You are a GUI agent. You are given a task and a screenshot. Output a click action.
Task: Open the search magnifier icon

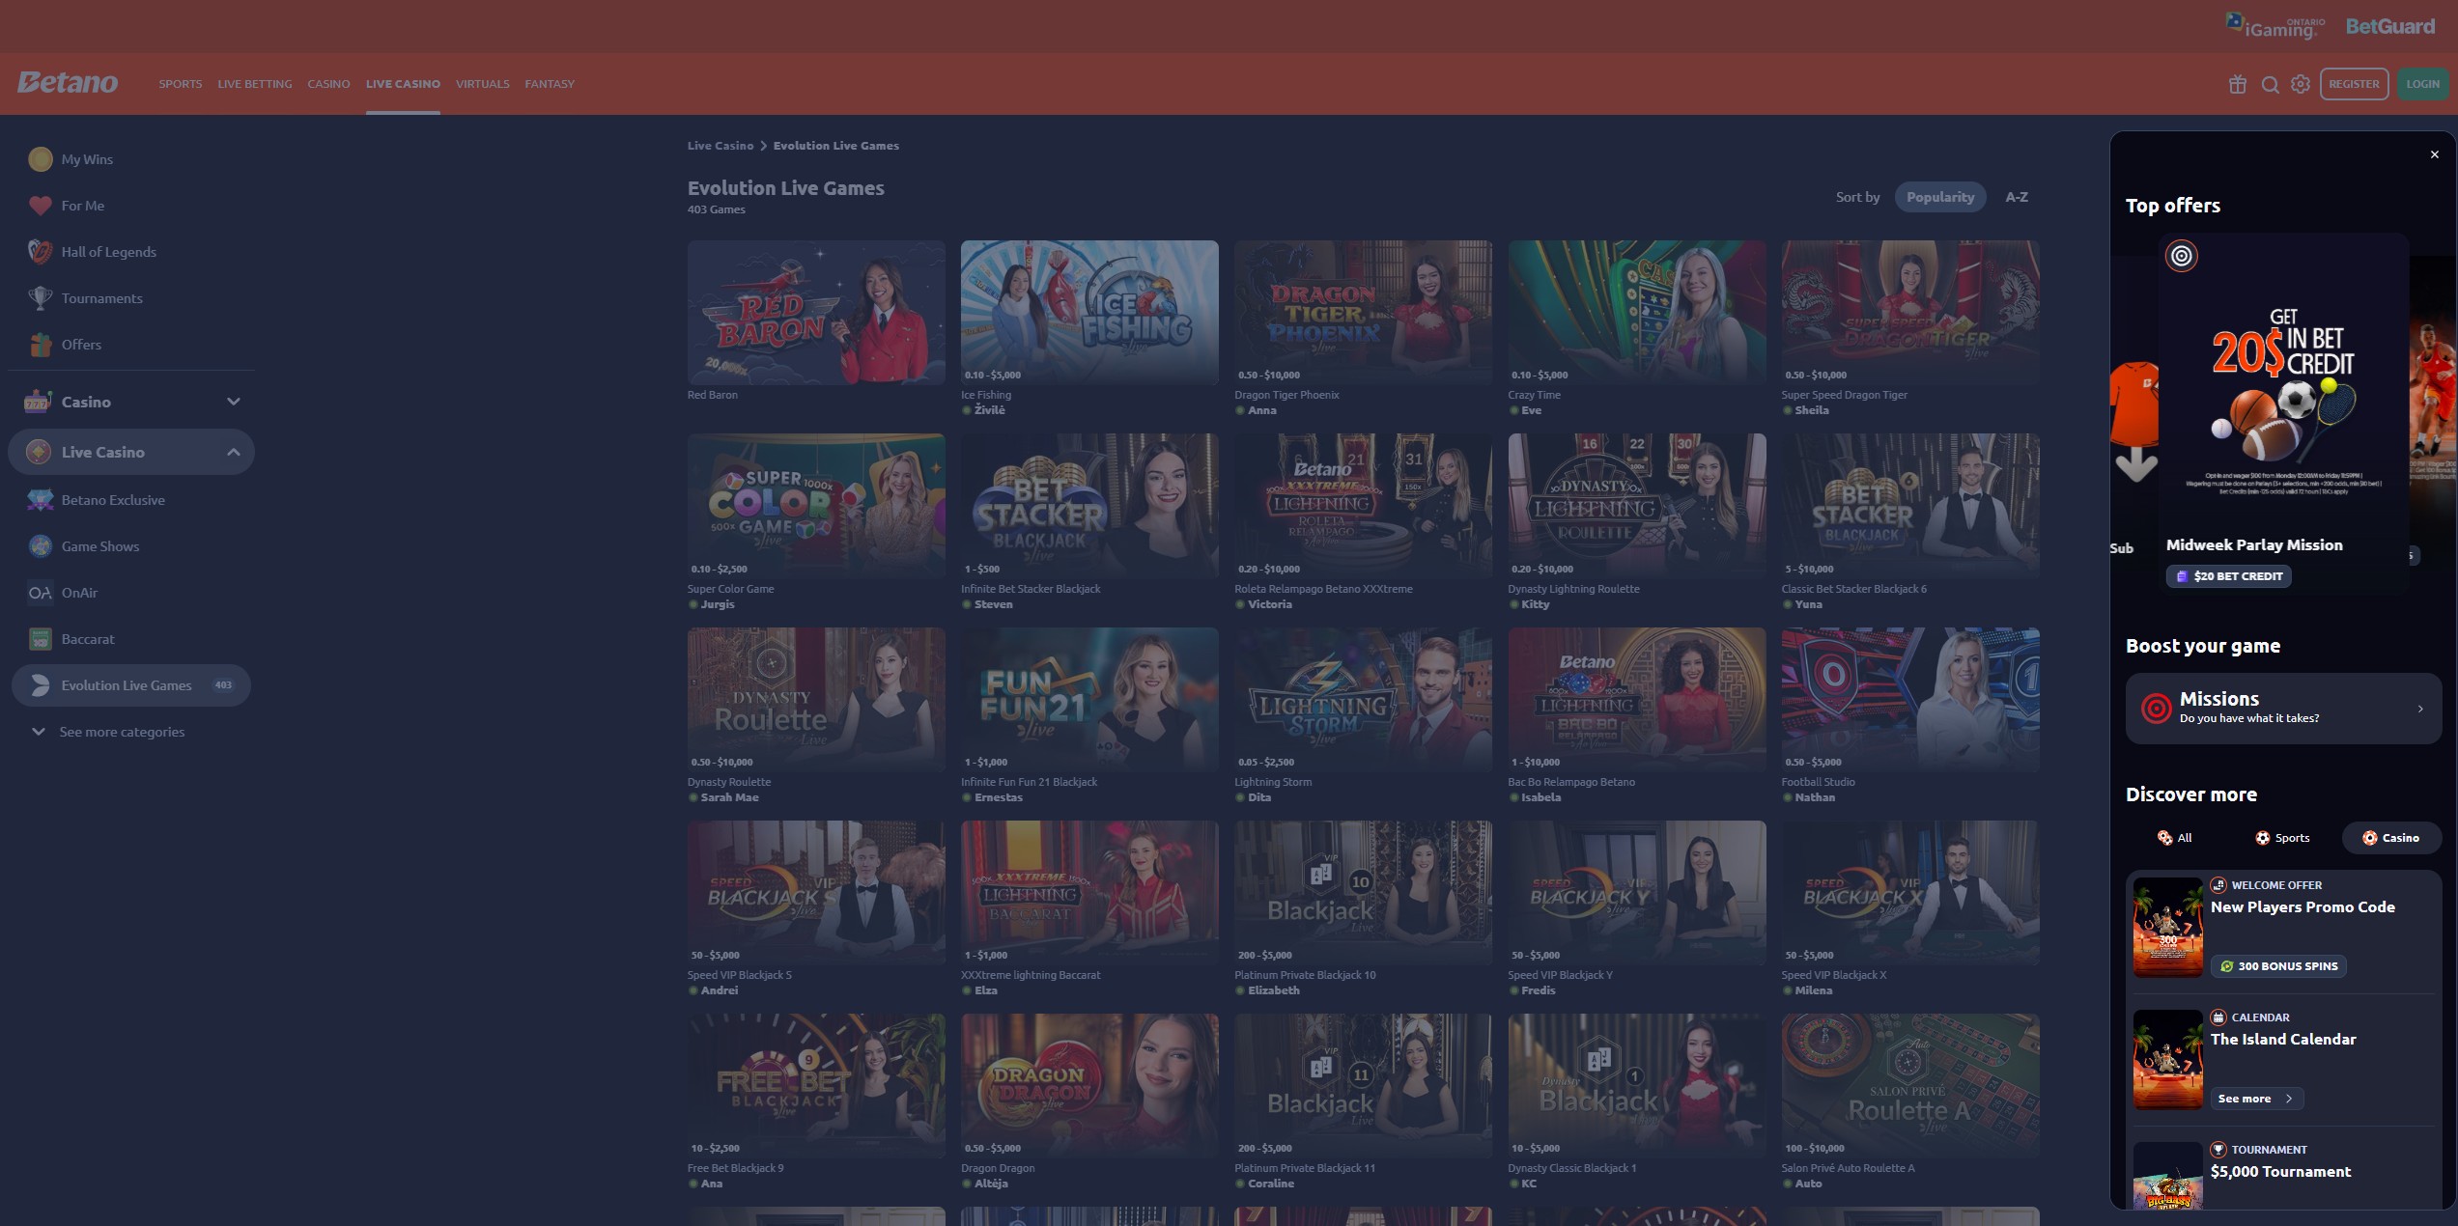pyautogui.click(x=2270, y=84)
